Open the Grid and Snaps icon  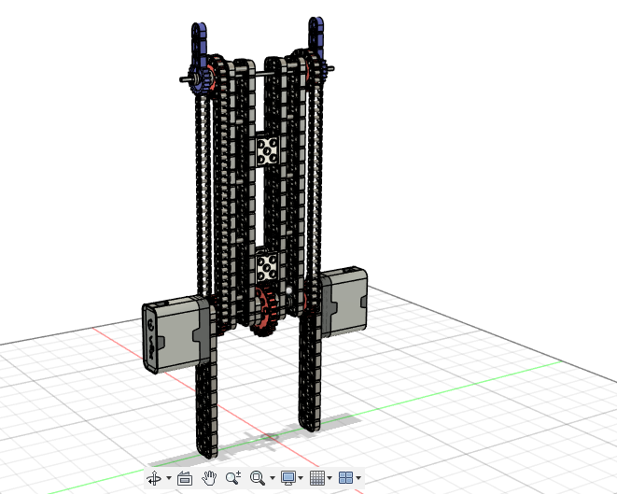tap(317, 478)
